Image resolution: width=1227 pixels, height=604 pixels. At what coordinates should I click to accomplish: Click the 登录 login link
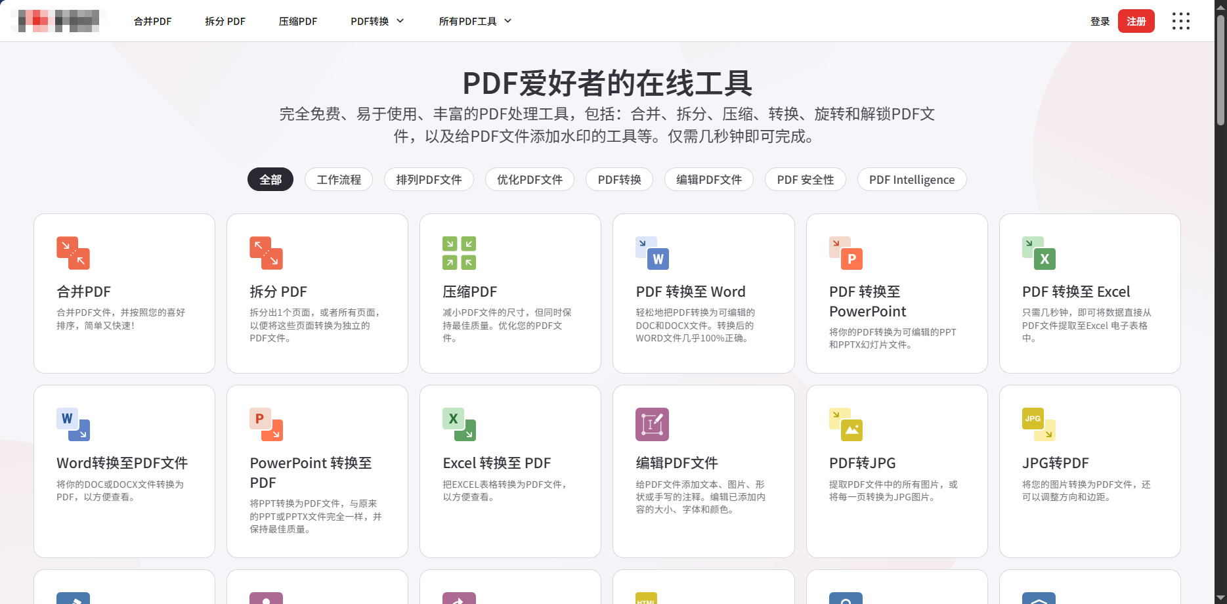[1100, 21]
